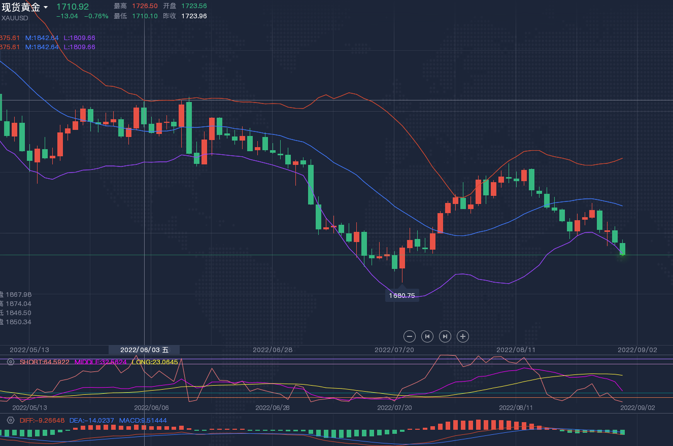Viewport: 673px width, 446px height.
Task: Select the SHORT:64.5922 indicator label
Action: pyautogui.click(x=44, y=362)
